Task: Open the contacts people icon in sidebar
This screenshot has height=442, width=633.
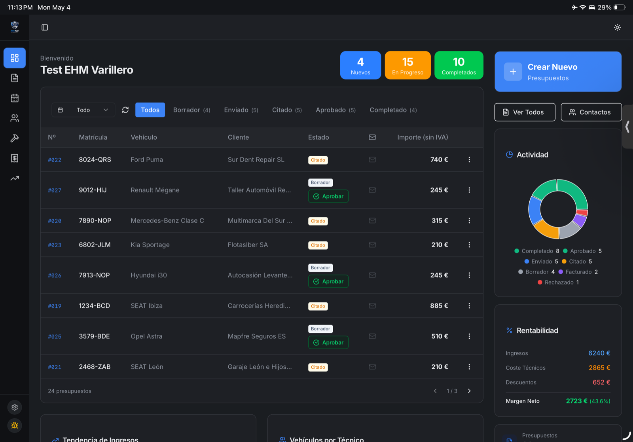Action: pos(15,118)
